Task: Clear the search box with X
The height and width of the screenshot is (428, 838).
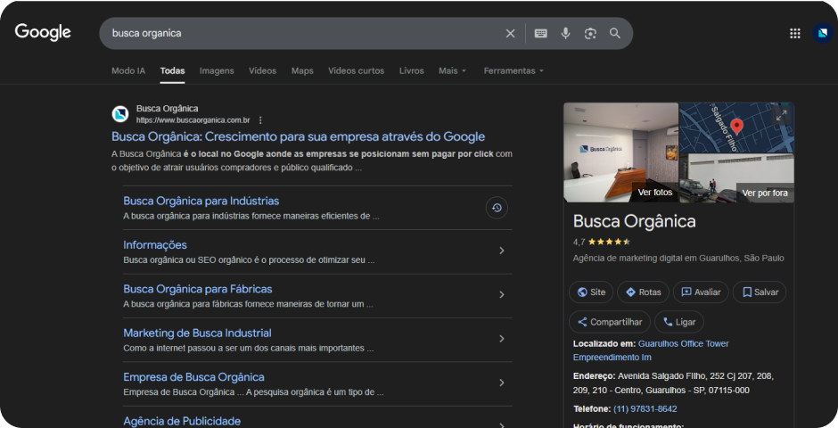Action: point(511,33)
